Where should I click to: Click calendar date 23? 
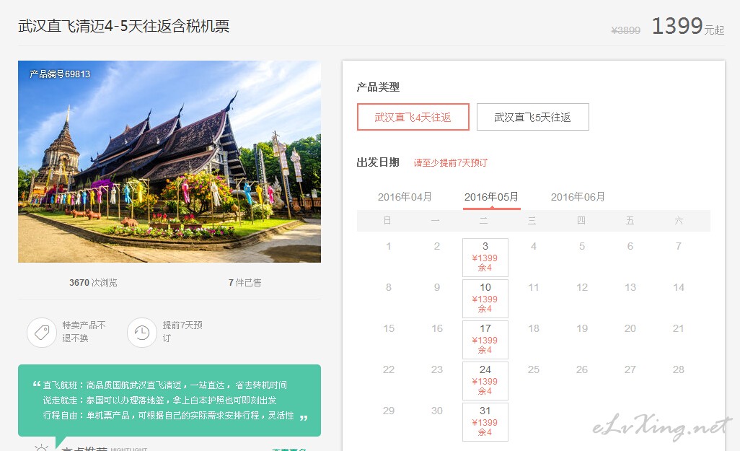437,369
